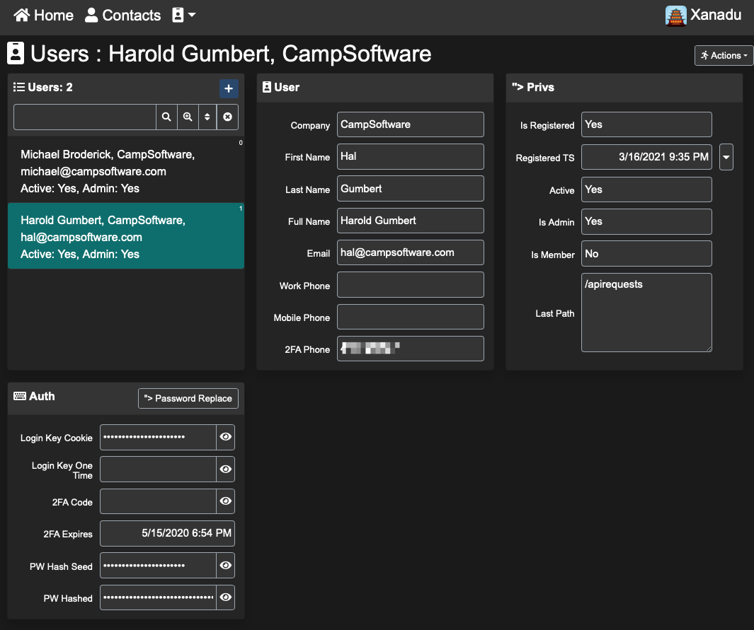754x630 pixels.
Task: Go to Home in the top menu
Action: (x=43, y=15)
